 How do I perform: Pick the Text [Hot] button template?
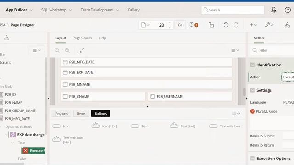pyautogui.click(x=182, y=126)
